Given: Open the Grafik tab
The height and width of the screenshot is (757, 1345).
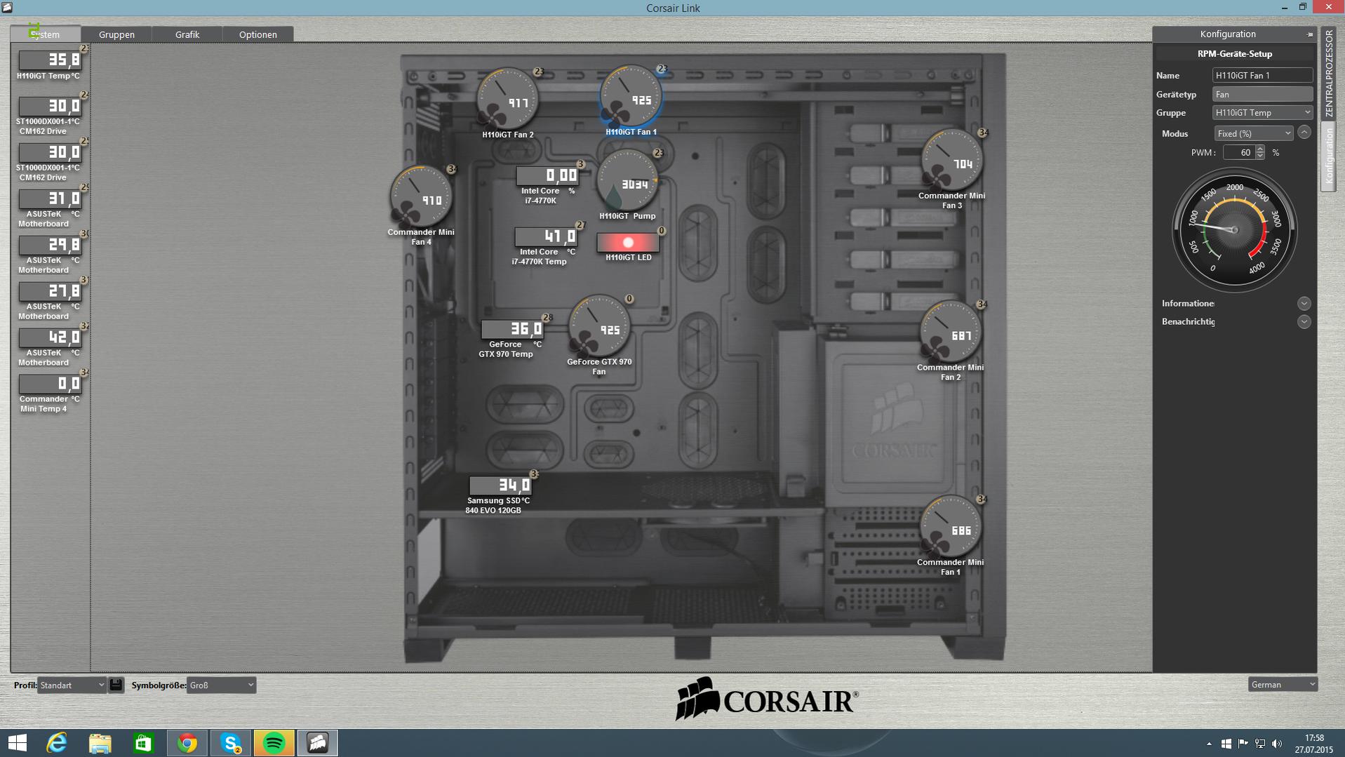Looking at the screenshot, I should pos(187,34).
